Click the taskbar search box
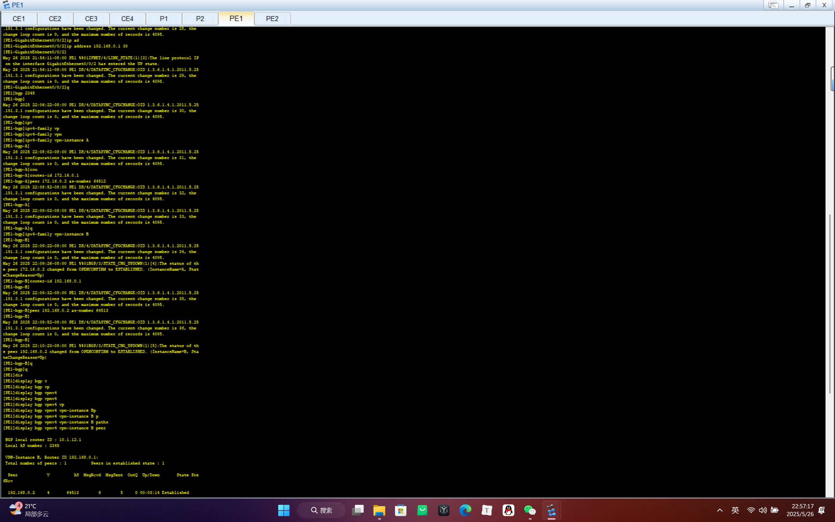The height and width of the screenshot is (522, 835). click(x=321, y=510)
